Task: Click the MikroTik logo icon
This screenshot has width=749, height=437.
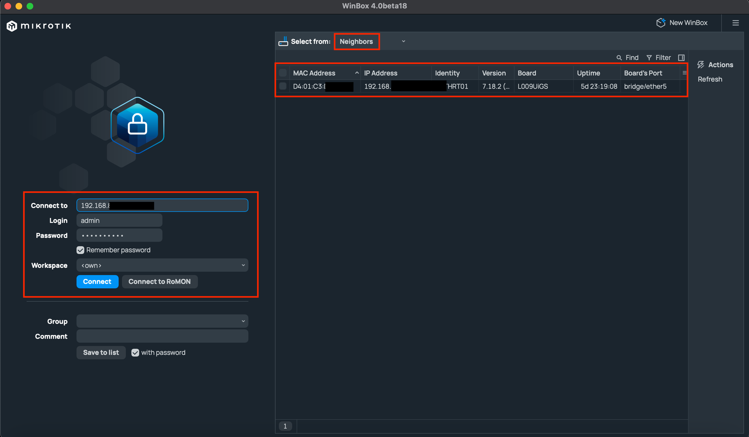Action: (12, 26)
